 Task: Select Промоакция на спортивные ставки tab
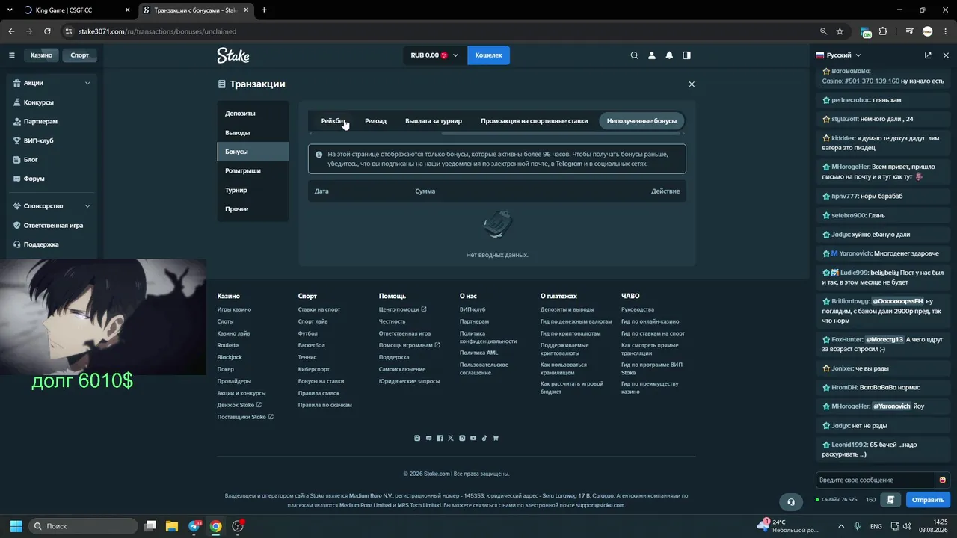pos(535,121)
